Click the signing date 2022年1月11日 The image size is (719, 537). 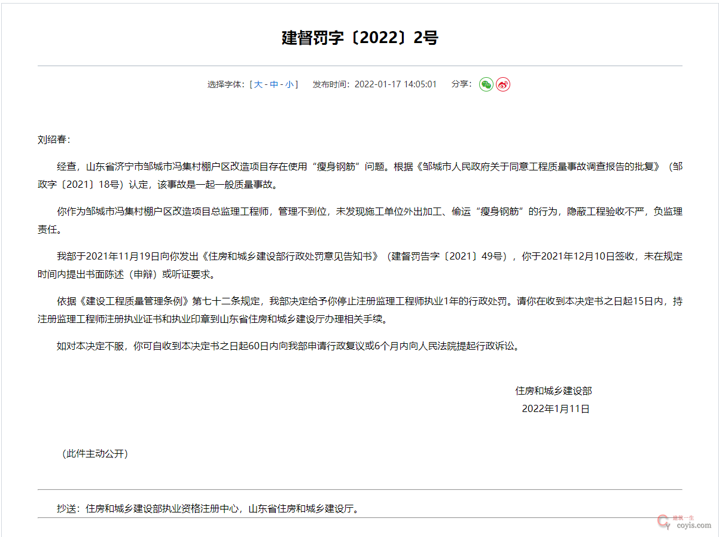556,409
